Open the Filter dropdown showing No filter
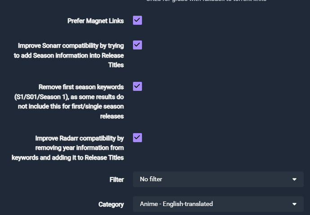 pyautogui.click(x=218, y=179)
